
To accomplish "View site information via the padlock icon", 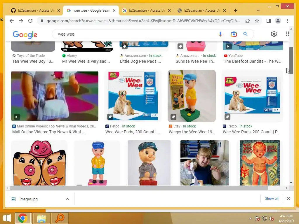I will coord(42,21).
